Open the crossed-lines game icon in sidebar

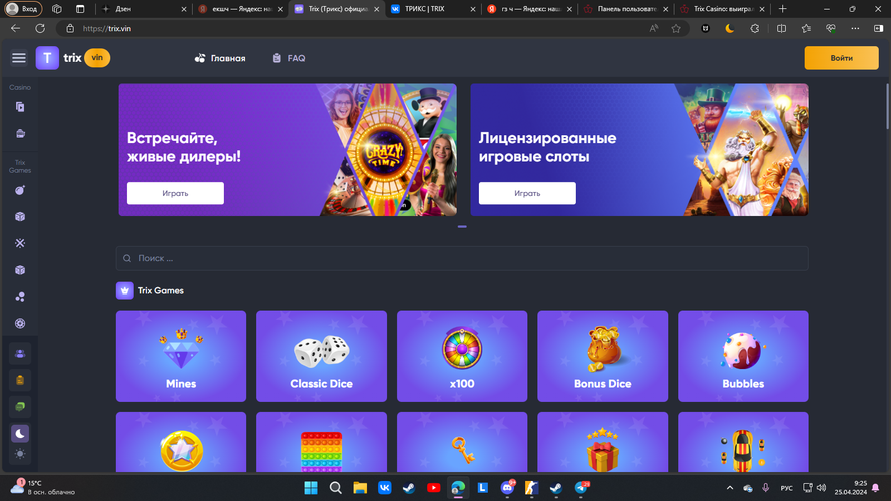coord(20,243)
